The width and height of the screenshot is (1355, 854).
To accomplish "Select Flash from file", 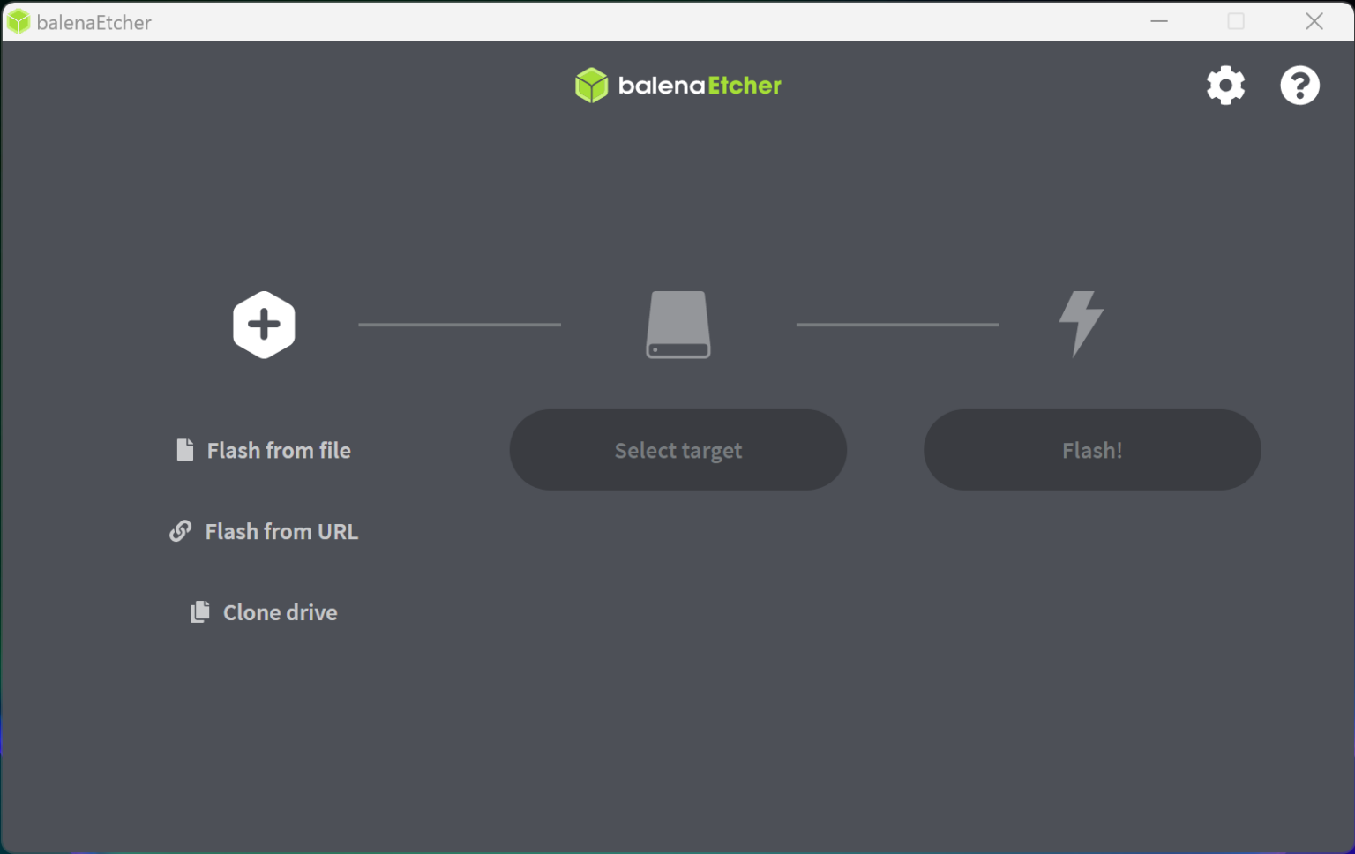I will click(278, 450).
